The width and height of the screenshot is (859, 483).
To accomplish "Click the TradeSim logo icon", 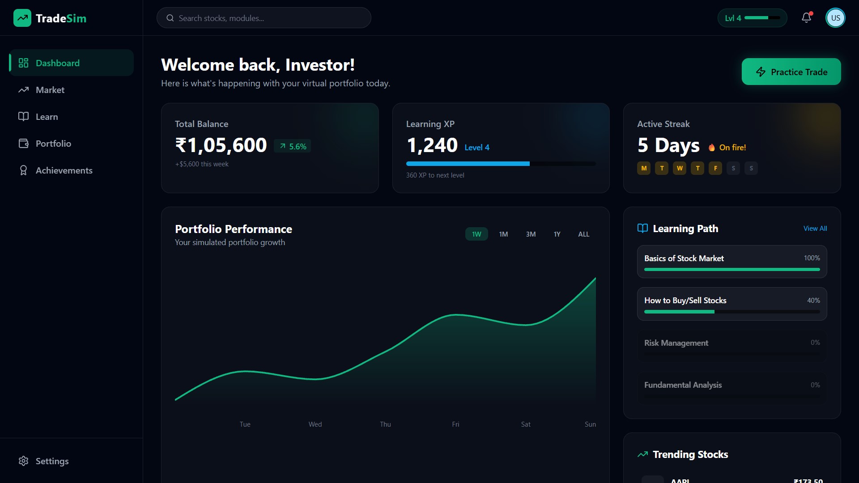I will (x=22, y=18).
